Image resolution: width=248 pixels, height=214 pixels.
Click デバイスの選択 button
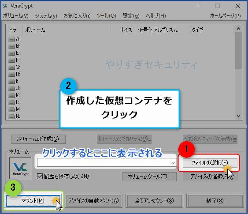[210, 176]
